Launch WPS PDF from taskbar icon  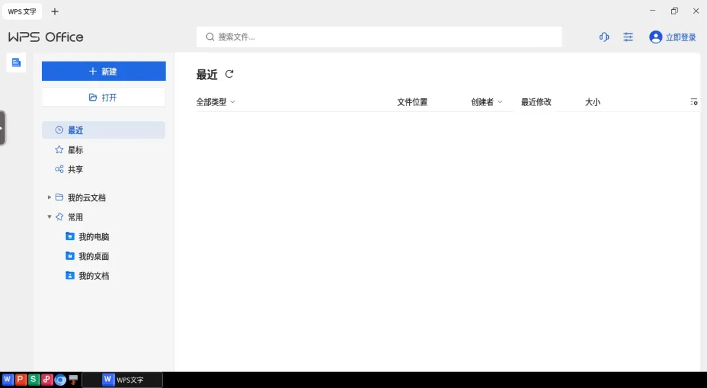pos(47,379)
